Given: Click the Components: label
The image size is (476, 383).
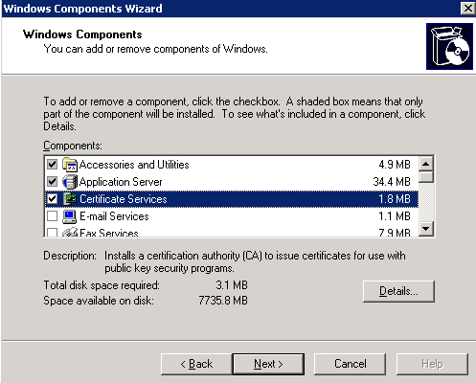Looking at the screenshot, I should 73,146.
